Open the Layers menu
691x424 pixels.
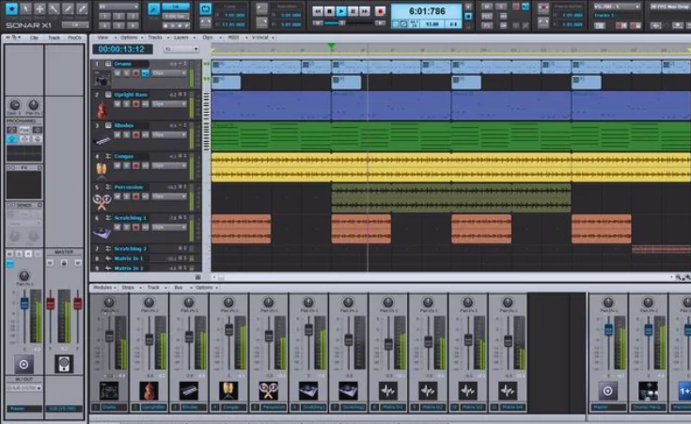coord(182,38)
